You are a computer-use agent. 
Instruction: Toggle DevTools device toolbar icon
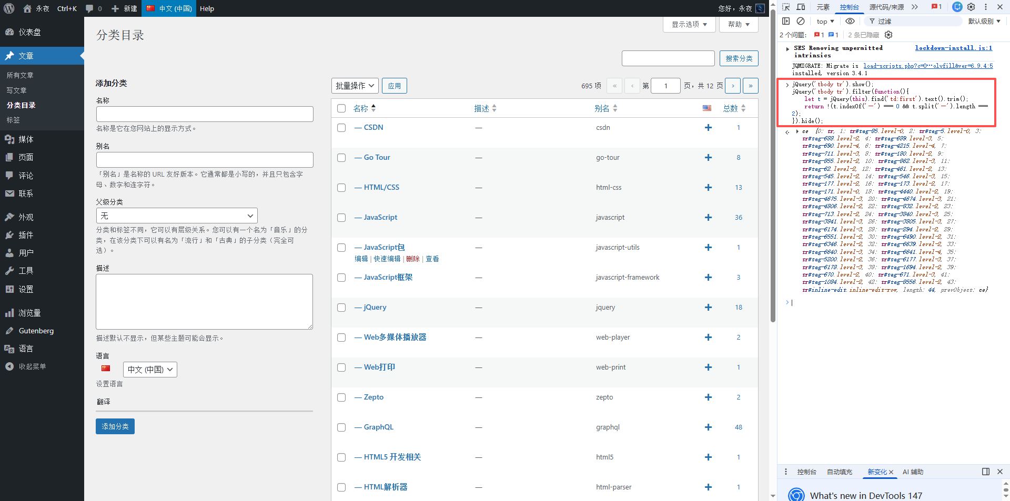pyautogui.click(x=801, y=7)
